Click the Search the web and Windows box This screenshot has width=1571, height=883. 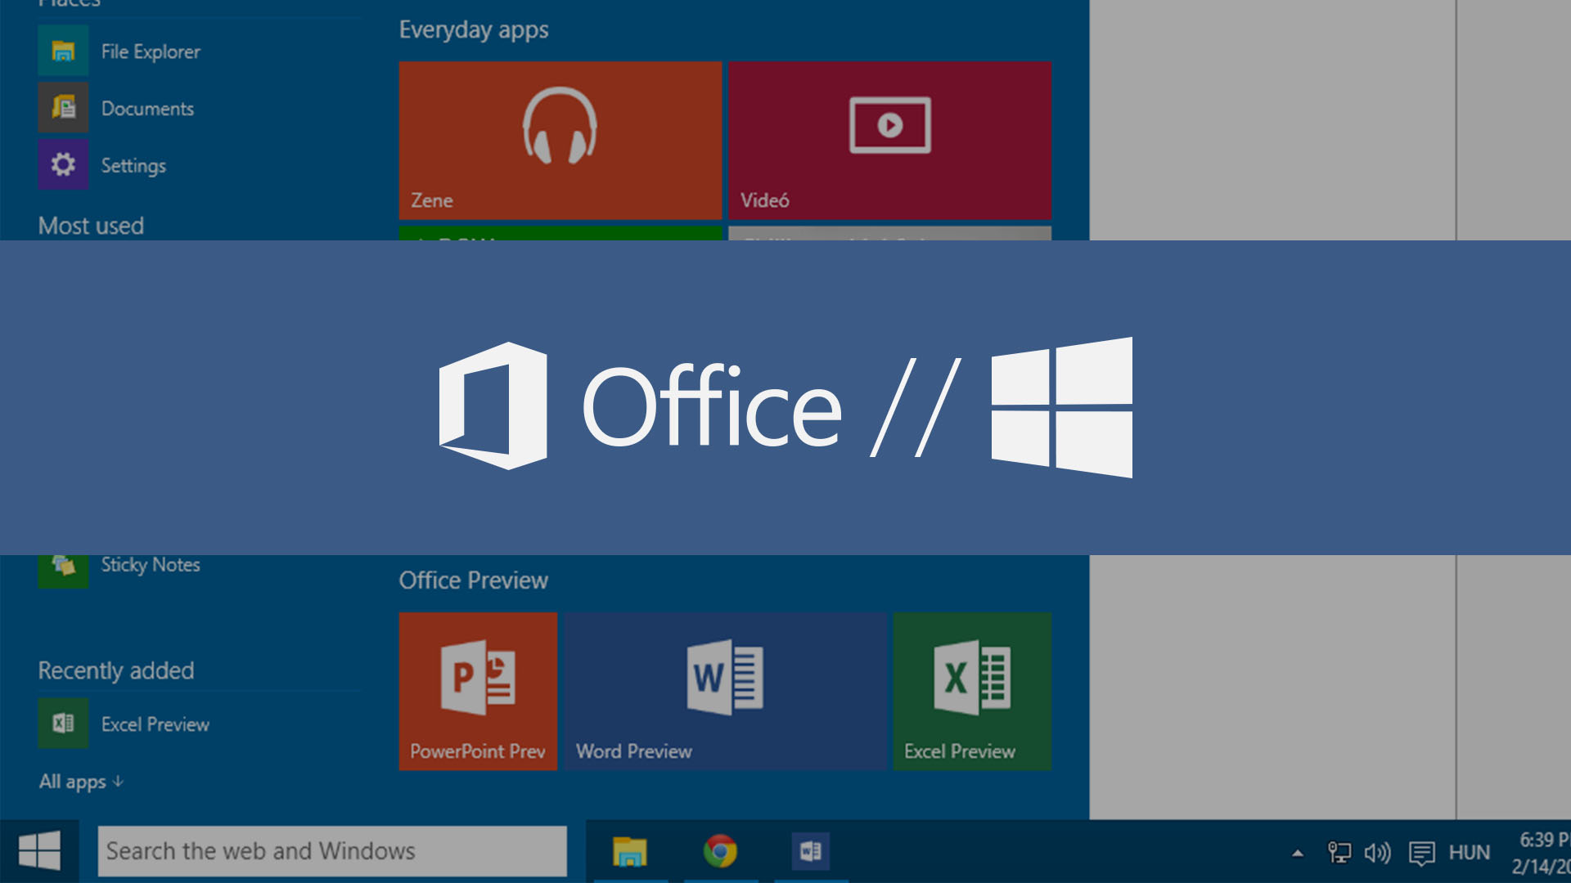[332, 851]
